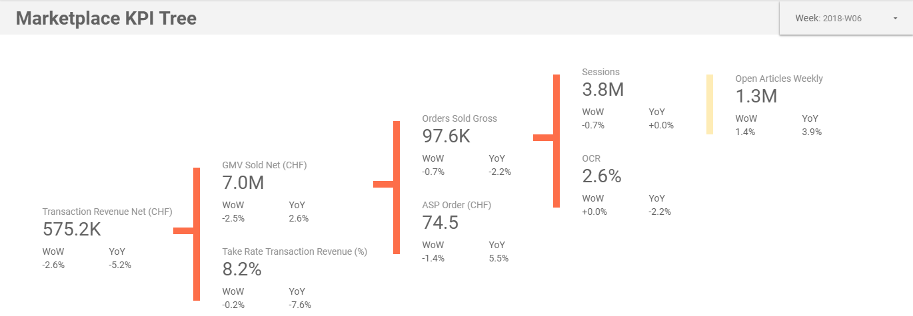Click the yellow bar beside Open Articles

710,104
